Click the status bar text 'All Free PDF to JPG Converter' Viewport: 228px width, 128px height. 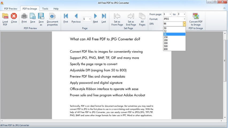point(15,125)
